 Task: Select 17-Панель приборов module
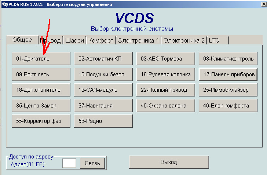point(228,74)
